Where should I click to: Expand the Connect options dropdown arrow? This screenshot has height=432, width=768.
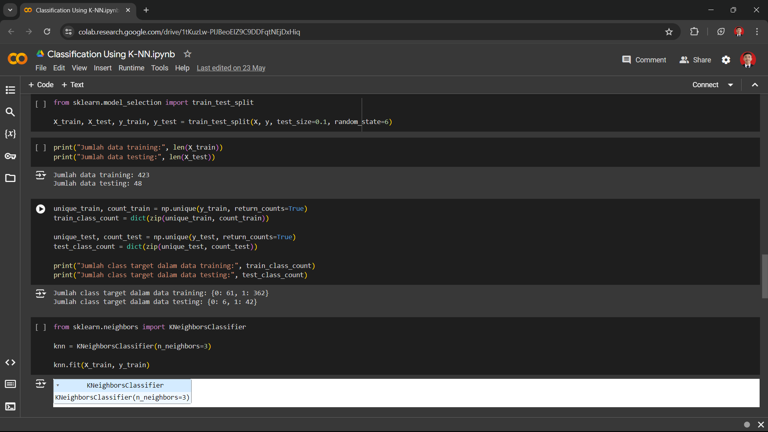(x=730, y=85)
